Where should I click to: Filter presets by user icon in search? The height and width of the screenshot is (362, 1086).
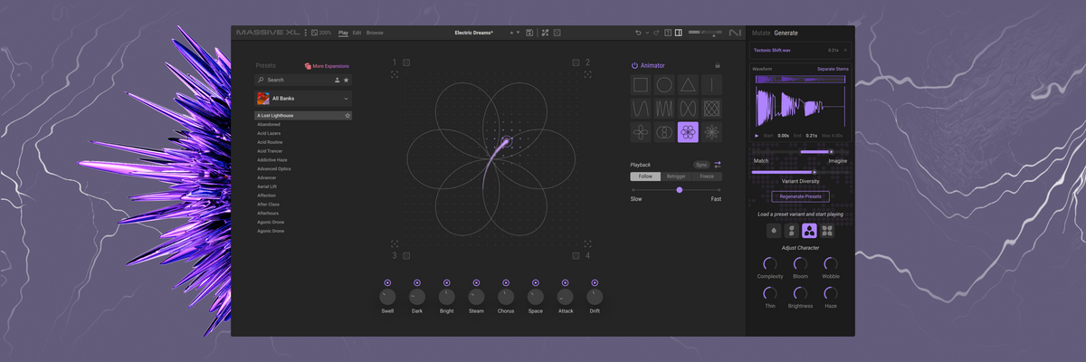coord(337,80)
